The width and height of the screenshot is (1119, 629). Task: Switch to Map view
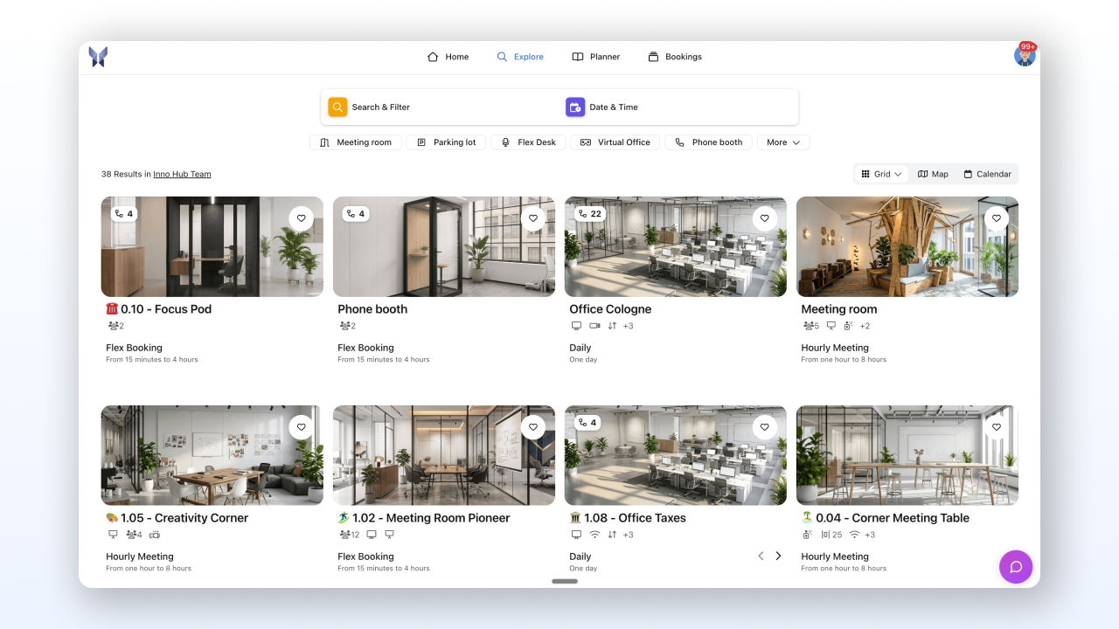(933, 174)
